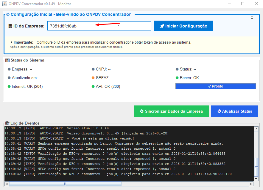The height and width of the screenshot is (190, 263).
Task: Minimize the ONPDV Concentrador window
Action: (229, 4)
